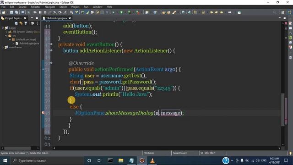Click the debug Suspend (pause) icon

(40, 12)
